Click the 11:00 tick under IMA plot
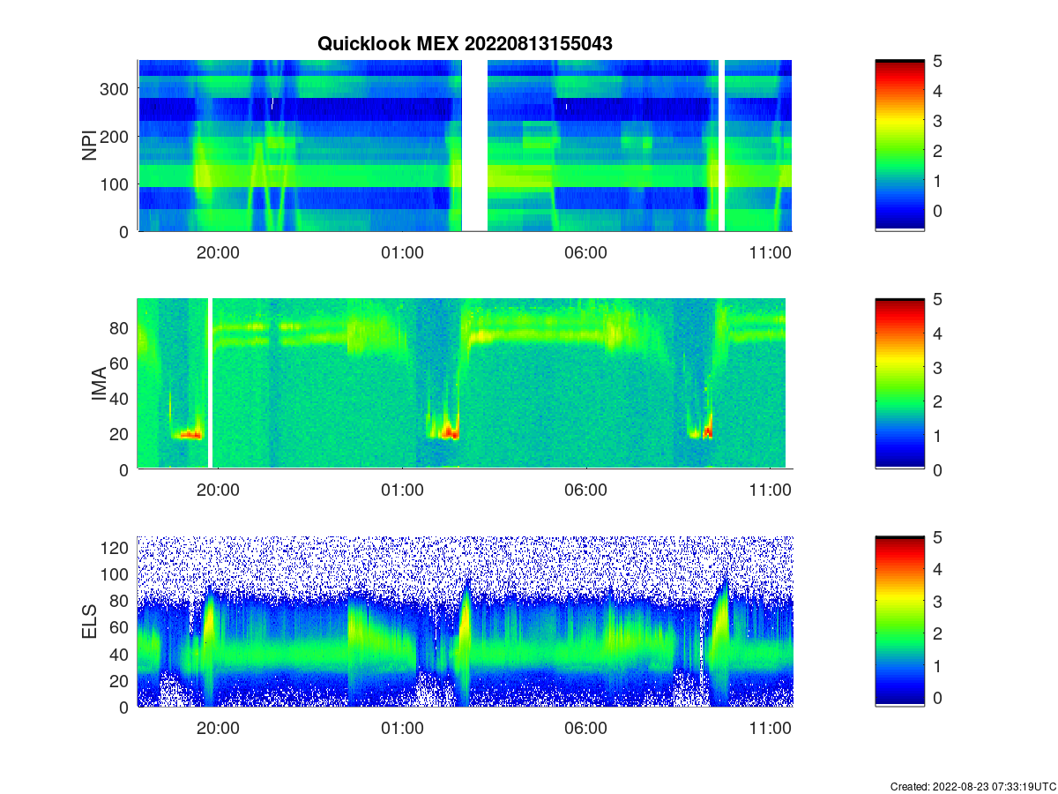Screen dimensions: 1058x794 click(770, 491)
